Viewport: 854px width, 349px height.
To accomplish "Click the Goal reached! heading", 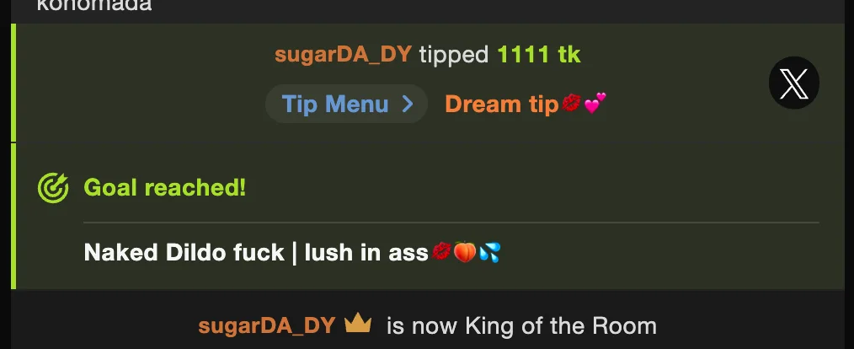I will 164,188.
